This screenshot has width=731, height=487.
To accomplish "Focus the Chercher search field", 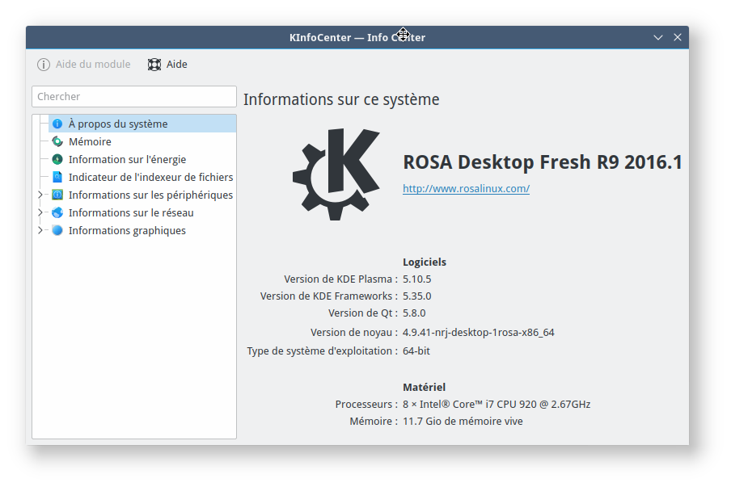I will (133, 96).
